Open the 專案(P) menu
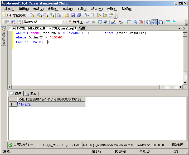The width and height of the screenshot is (189, 155). point(67,9)
